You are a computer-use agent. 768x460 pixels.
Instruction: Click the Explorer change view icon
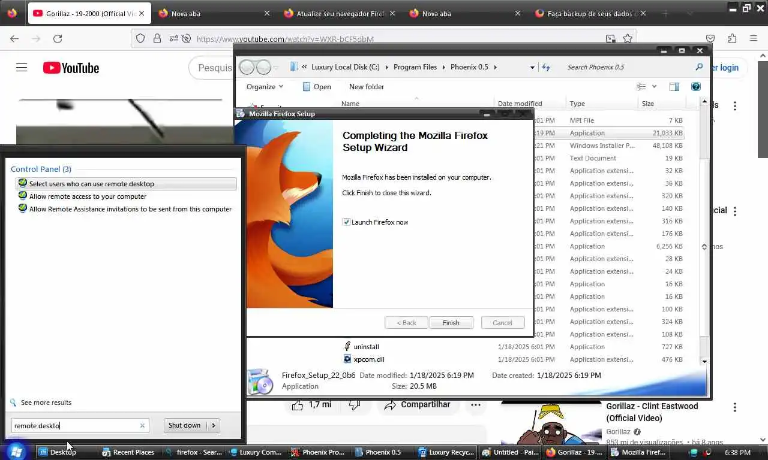641,87
